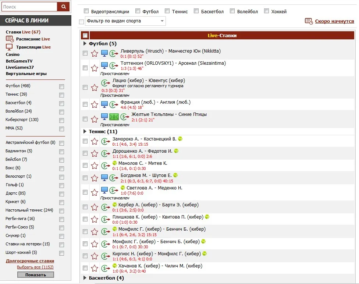Expand the Баскетбол (4) section
The height and width of the screenshot is (284, 359).
[x=85, y=278]
